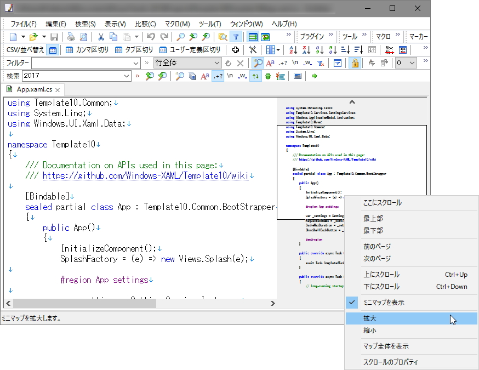This screenshot has width=479, height=370.
Task: Click the minimap scroll-up chevron
Action: [x=352, y=102]
